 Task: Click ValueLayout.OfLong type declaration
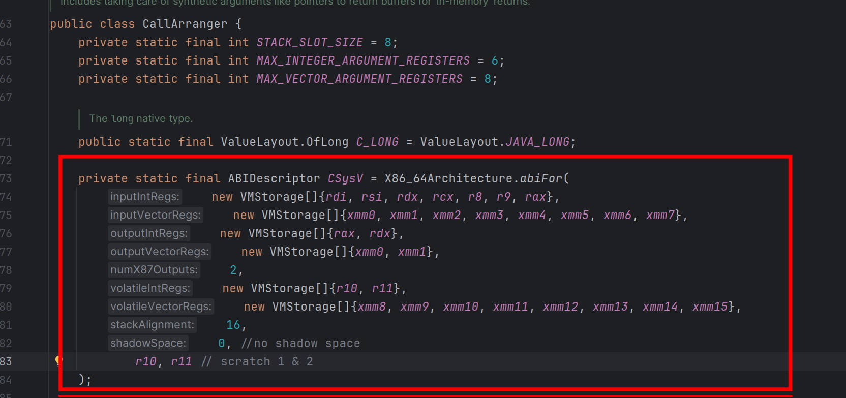[x=285, y=142]
